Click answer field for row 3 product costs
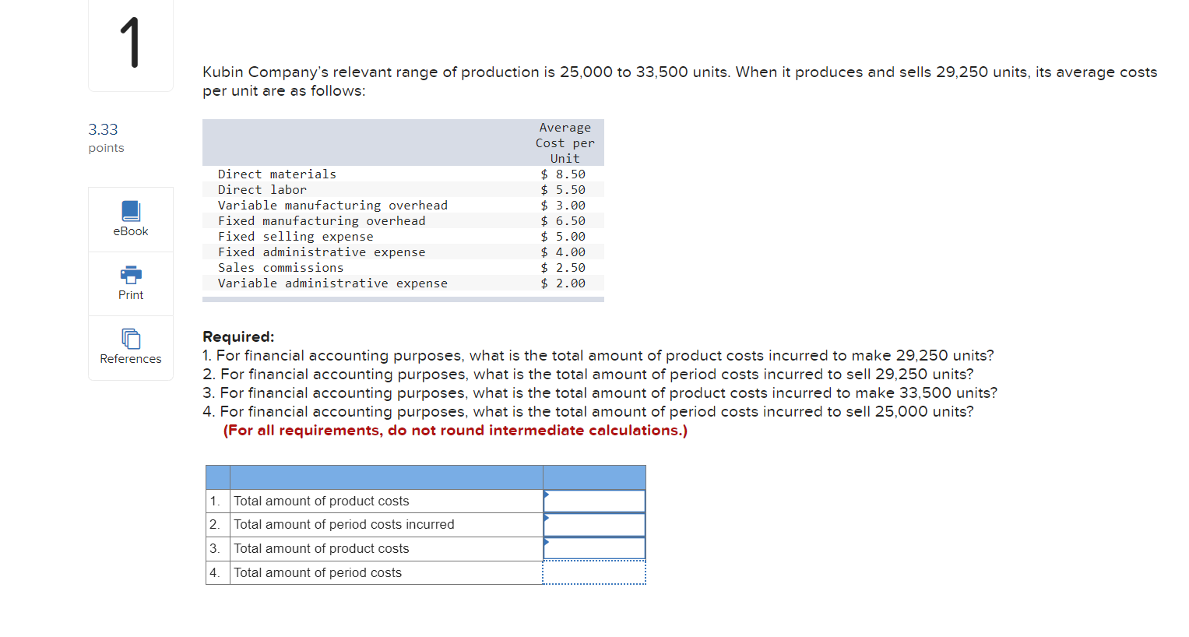Viewport: 1189px width, 637px height. [x=594, y=548]
